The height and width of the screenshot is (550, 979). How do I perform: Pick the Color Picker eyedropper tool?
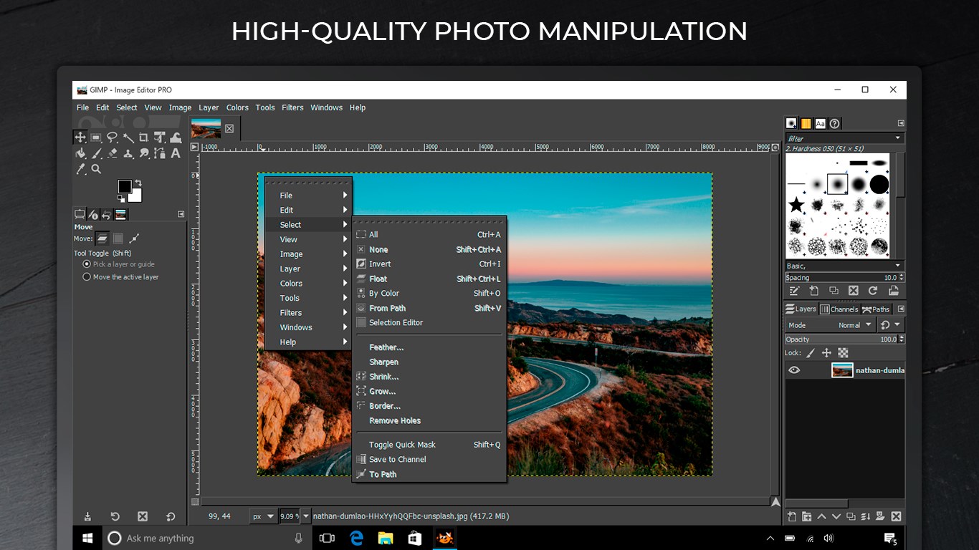click(80, 169)
